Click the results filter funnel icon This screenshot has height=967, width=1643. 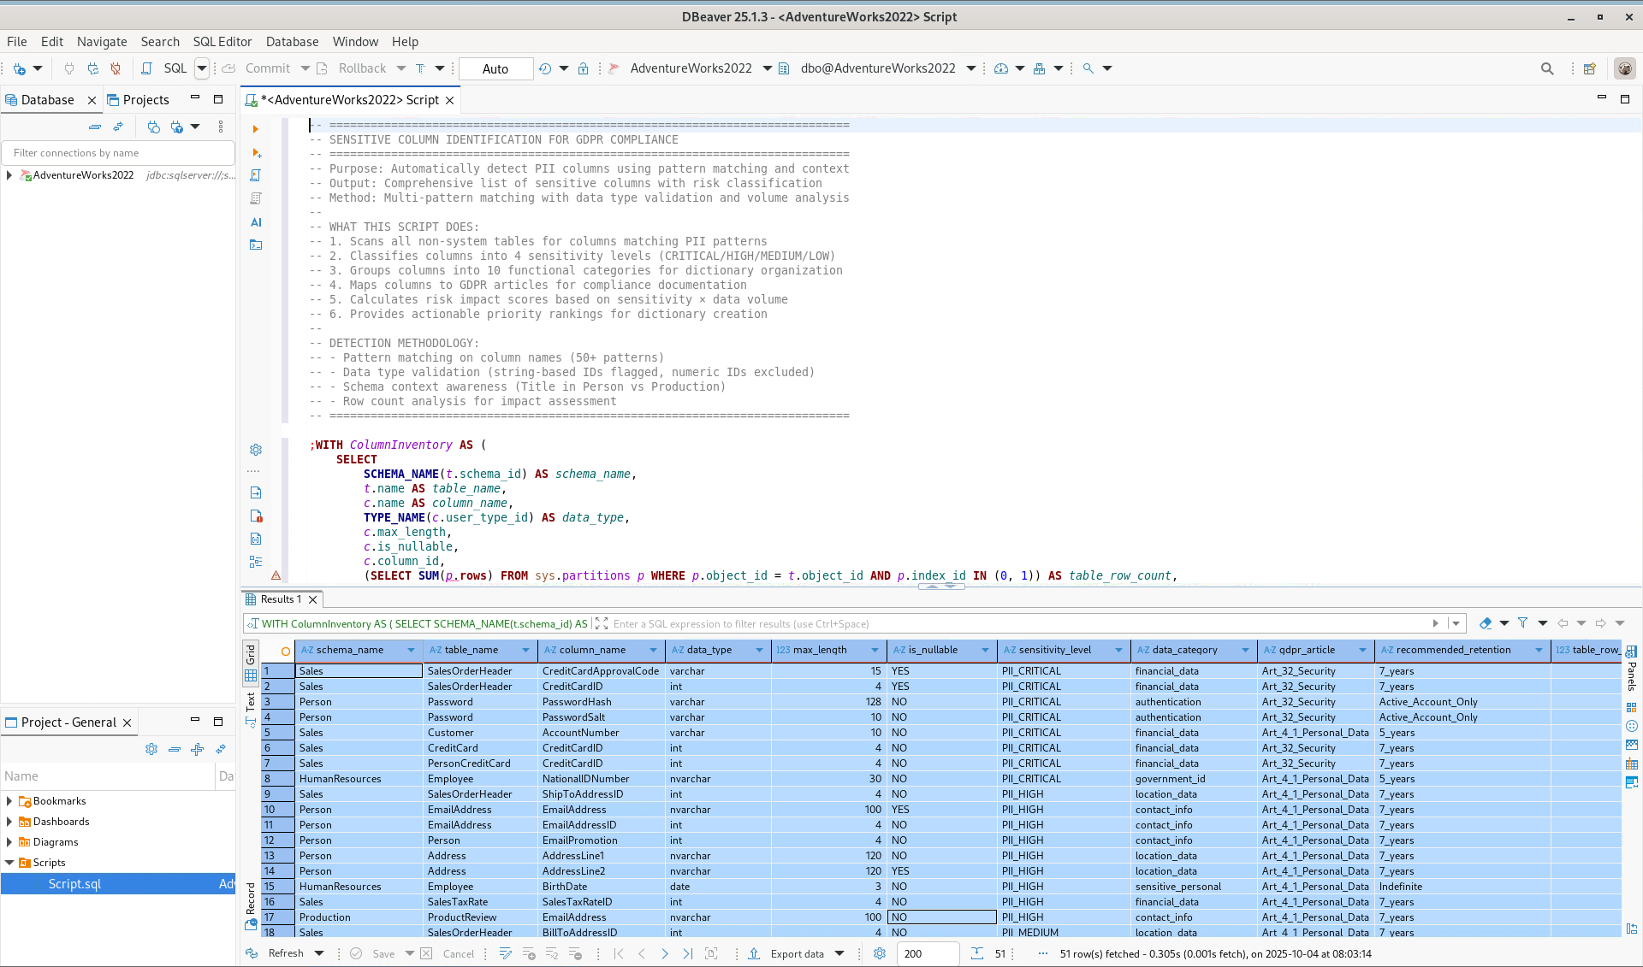click(x=1522, y=623)
